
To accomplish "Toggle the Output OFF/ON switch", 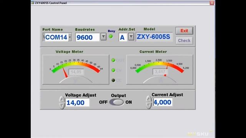I will [116, 102].
